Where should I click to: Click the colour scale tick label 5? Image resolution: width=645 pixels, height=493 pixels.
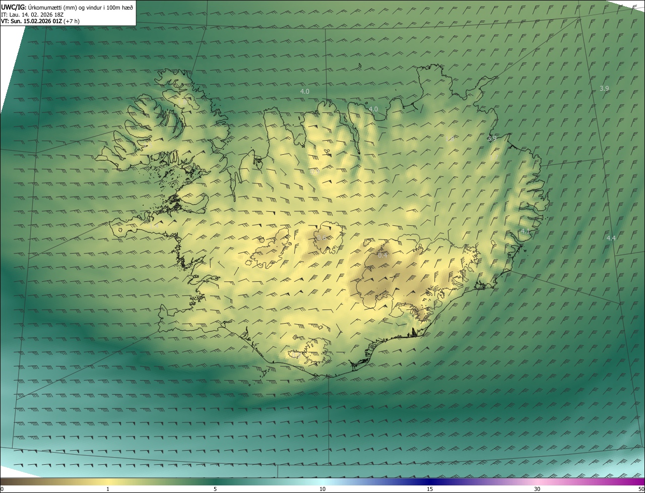click(215, 489)
